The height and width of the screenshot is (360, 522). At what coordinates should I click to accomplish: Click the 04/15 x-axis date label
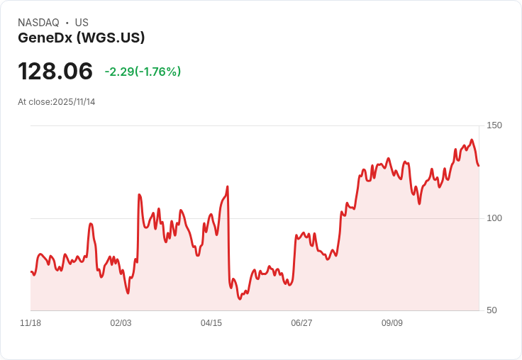(x=211, y=323)
